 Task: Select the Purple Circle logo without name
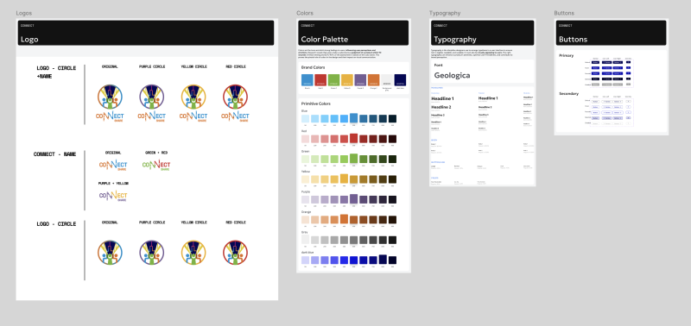click(152, 253)
